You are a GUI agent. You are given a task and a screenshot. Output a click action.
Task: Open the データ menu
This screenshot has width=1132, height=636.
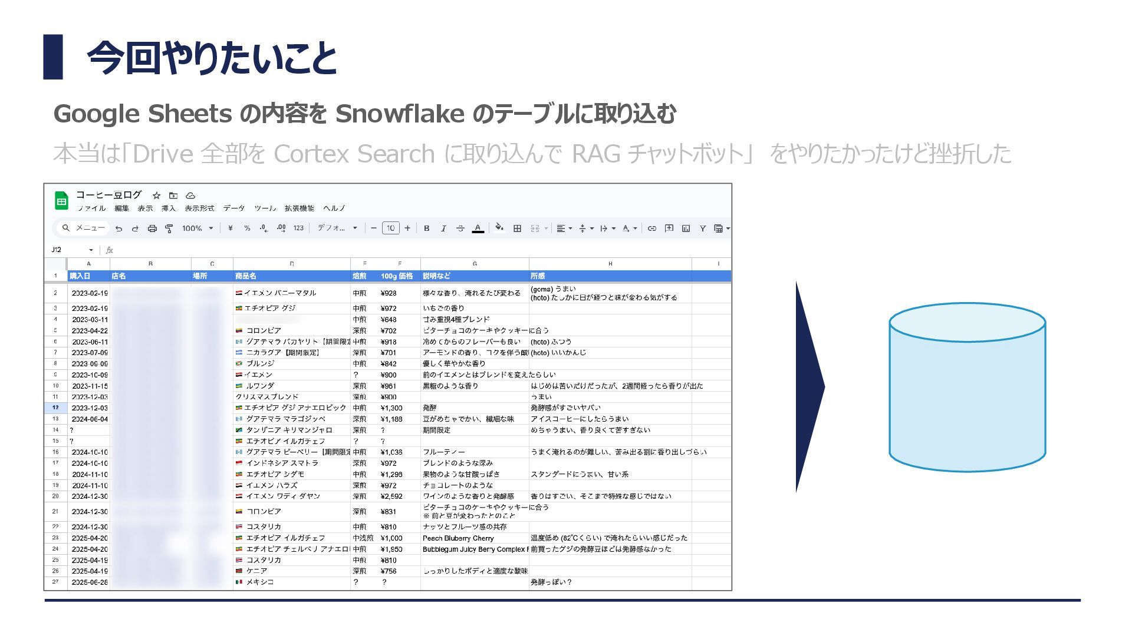pos(233,208)
